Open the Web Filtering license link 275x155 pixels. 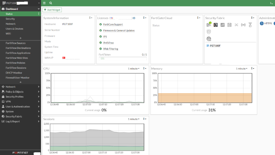pos(111,49)
